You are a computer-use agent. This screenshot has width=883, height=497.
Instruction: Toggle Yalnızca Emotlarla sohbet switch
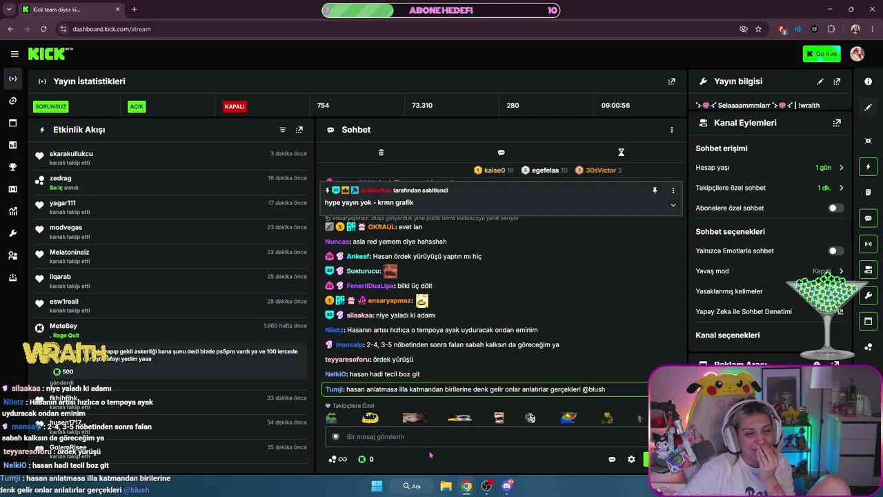click(x=835, y=251)
